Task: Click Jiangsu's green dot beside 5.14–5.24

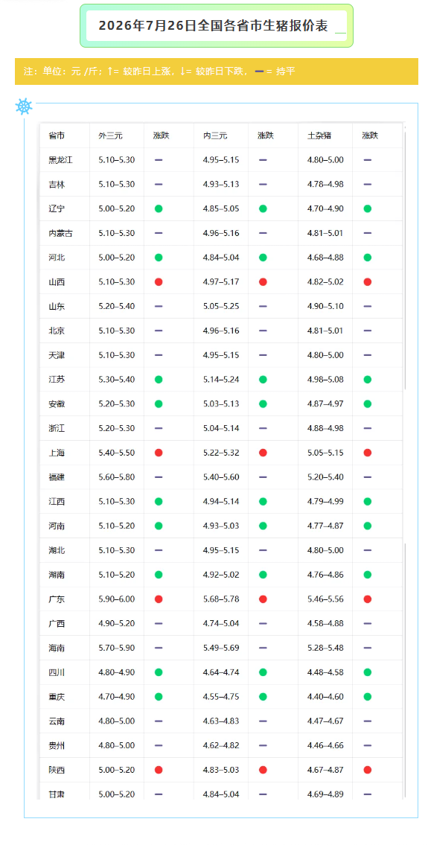Action: point(263,380)
